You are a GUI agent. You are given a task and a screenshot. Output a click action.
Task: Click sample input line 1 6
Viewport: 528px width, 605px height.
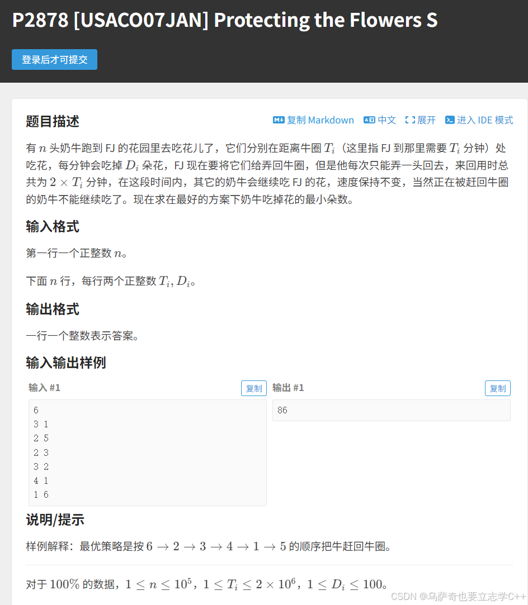point(41,494)
